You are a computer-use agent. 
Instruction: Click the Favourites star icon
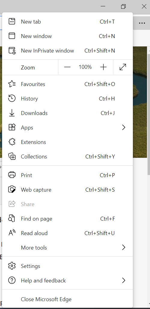click(x=12, y=84)
